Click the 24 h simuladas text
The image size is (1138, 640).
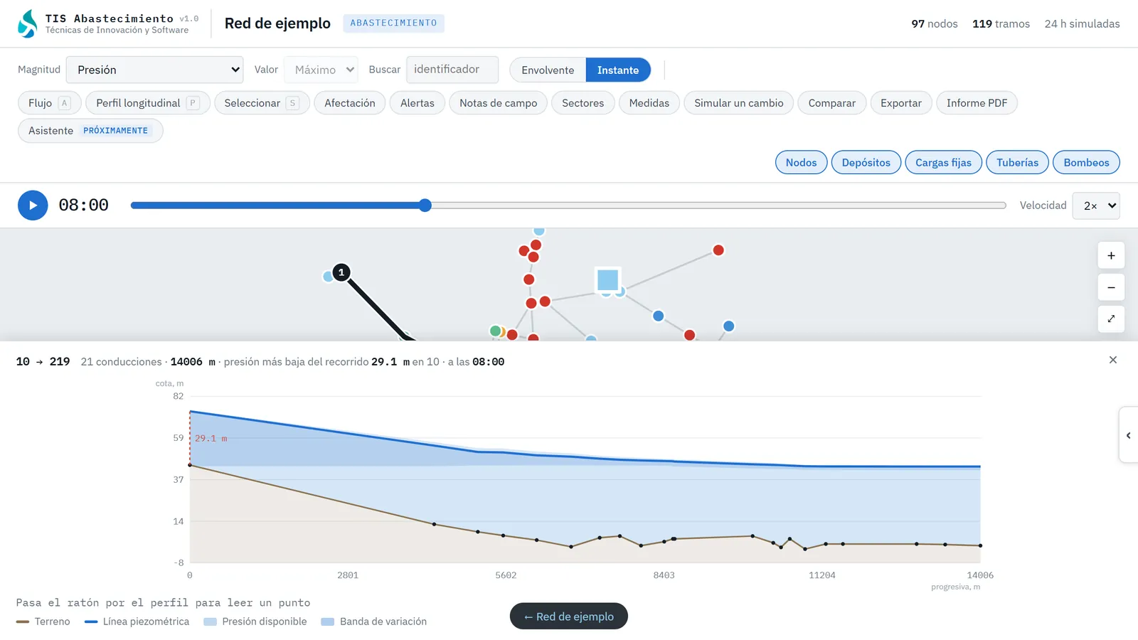point(1083,23)
